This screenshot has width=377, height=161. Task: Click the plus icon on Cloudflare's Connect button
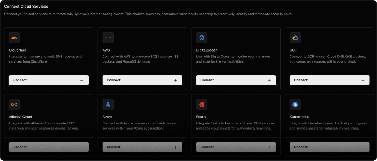pyautogui.click(x=82, y=80)
